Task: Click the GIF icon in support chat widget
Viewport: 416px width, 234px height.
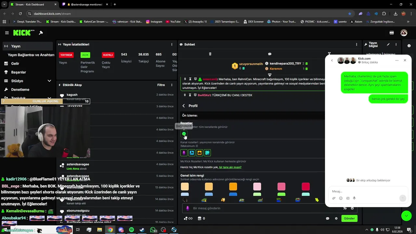Action: (347, 198)
